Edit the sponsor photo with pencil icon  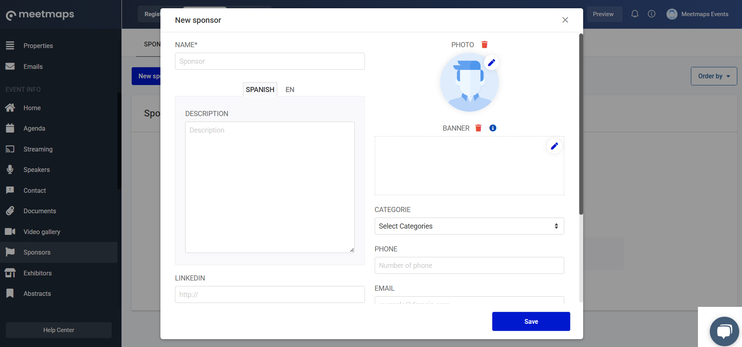pyautogui.click(x=491, y=63)
